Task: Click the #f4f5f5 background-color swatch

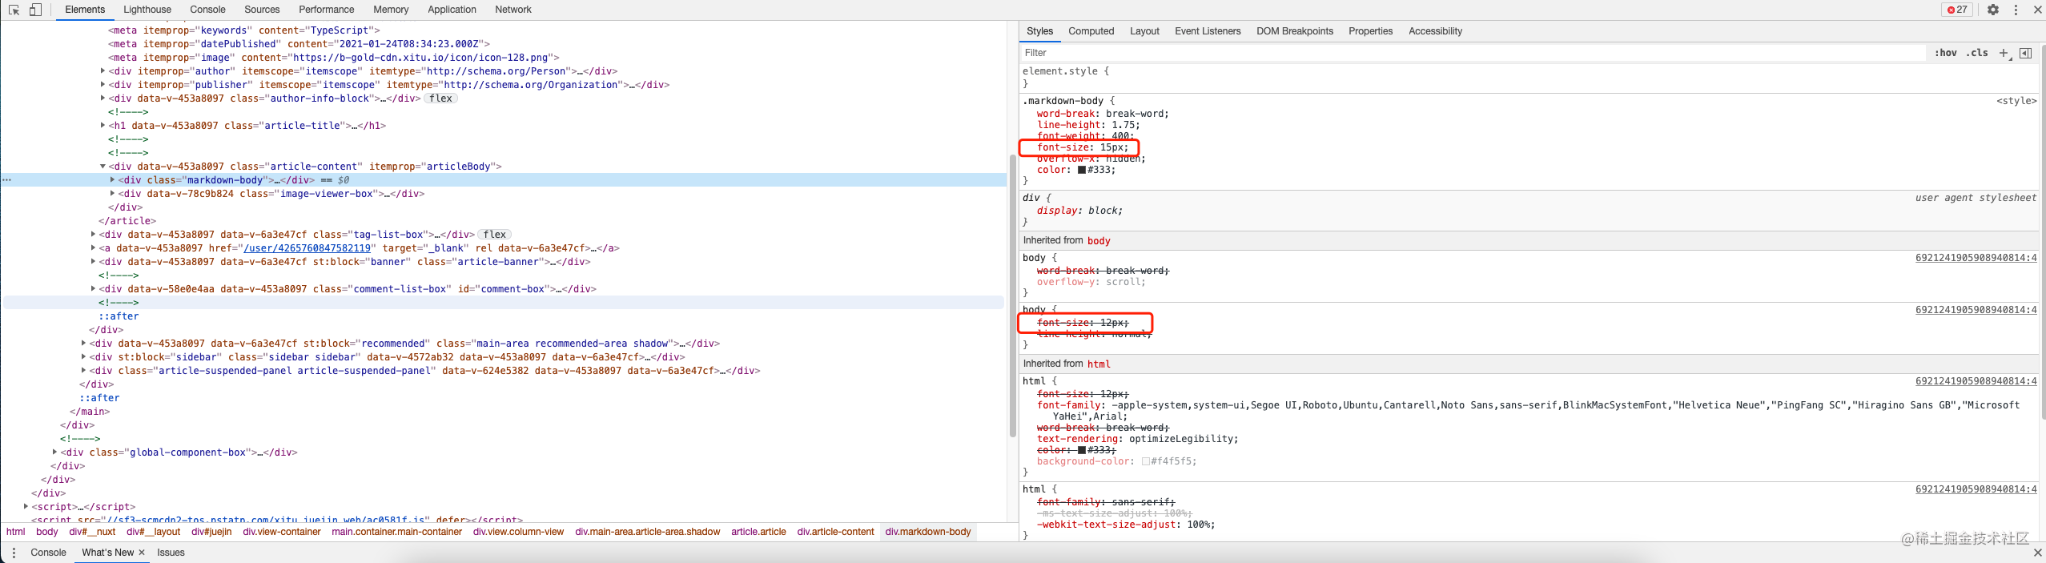Action: pyautogui.click(x=1145, y=461)
